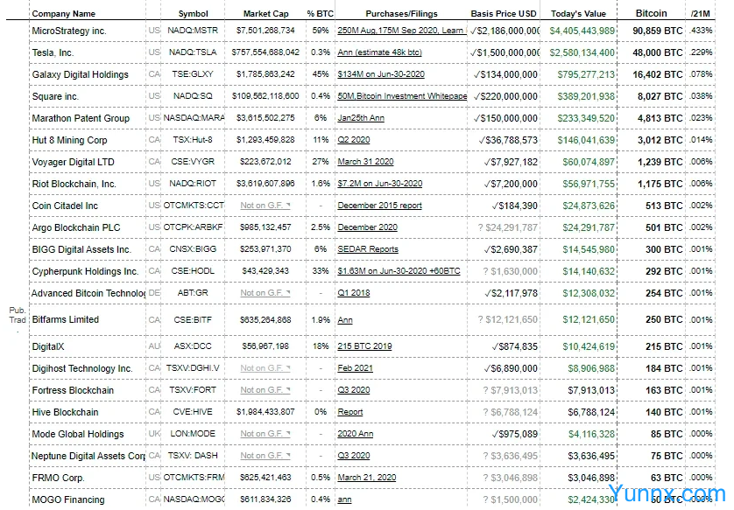
Task: Select the 16,402 BTC holdings cell
Action: point(658,74)
